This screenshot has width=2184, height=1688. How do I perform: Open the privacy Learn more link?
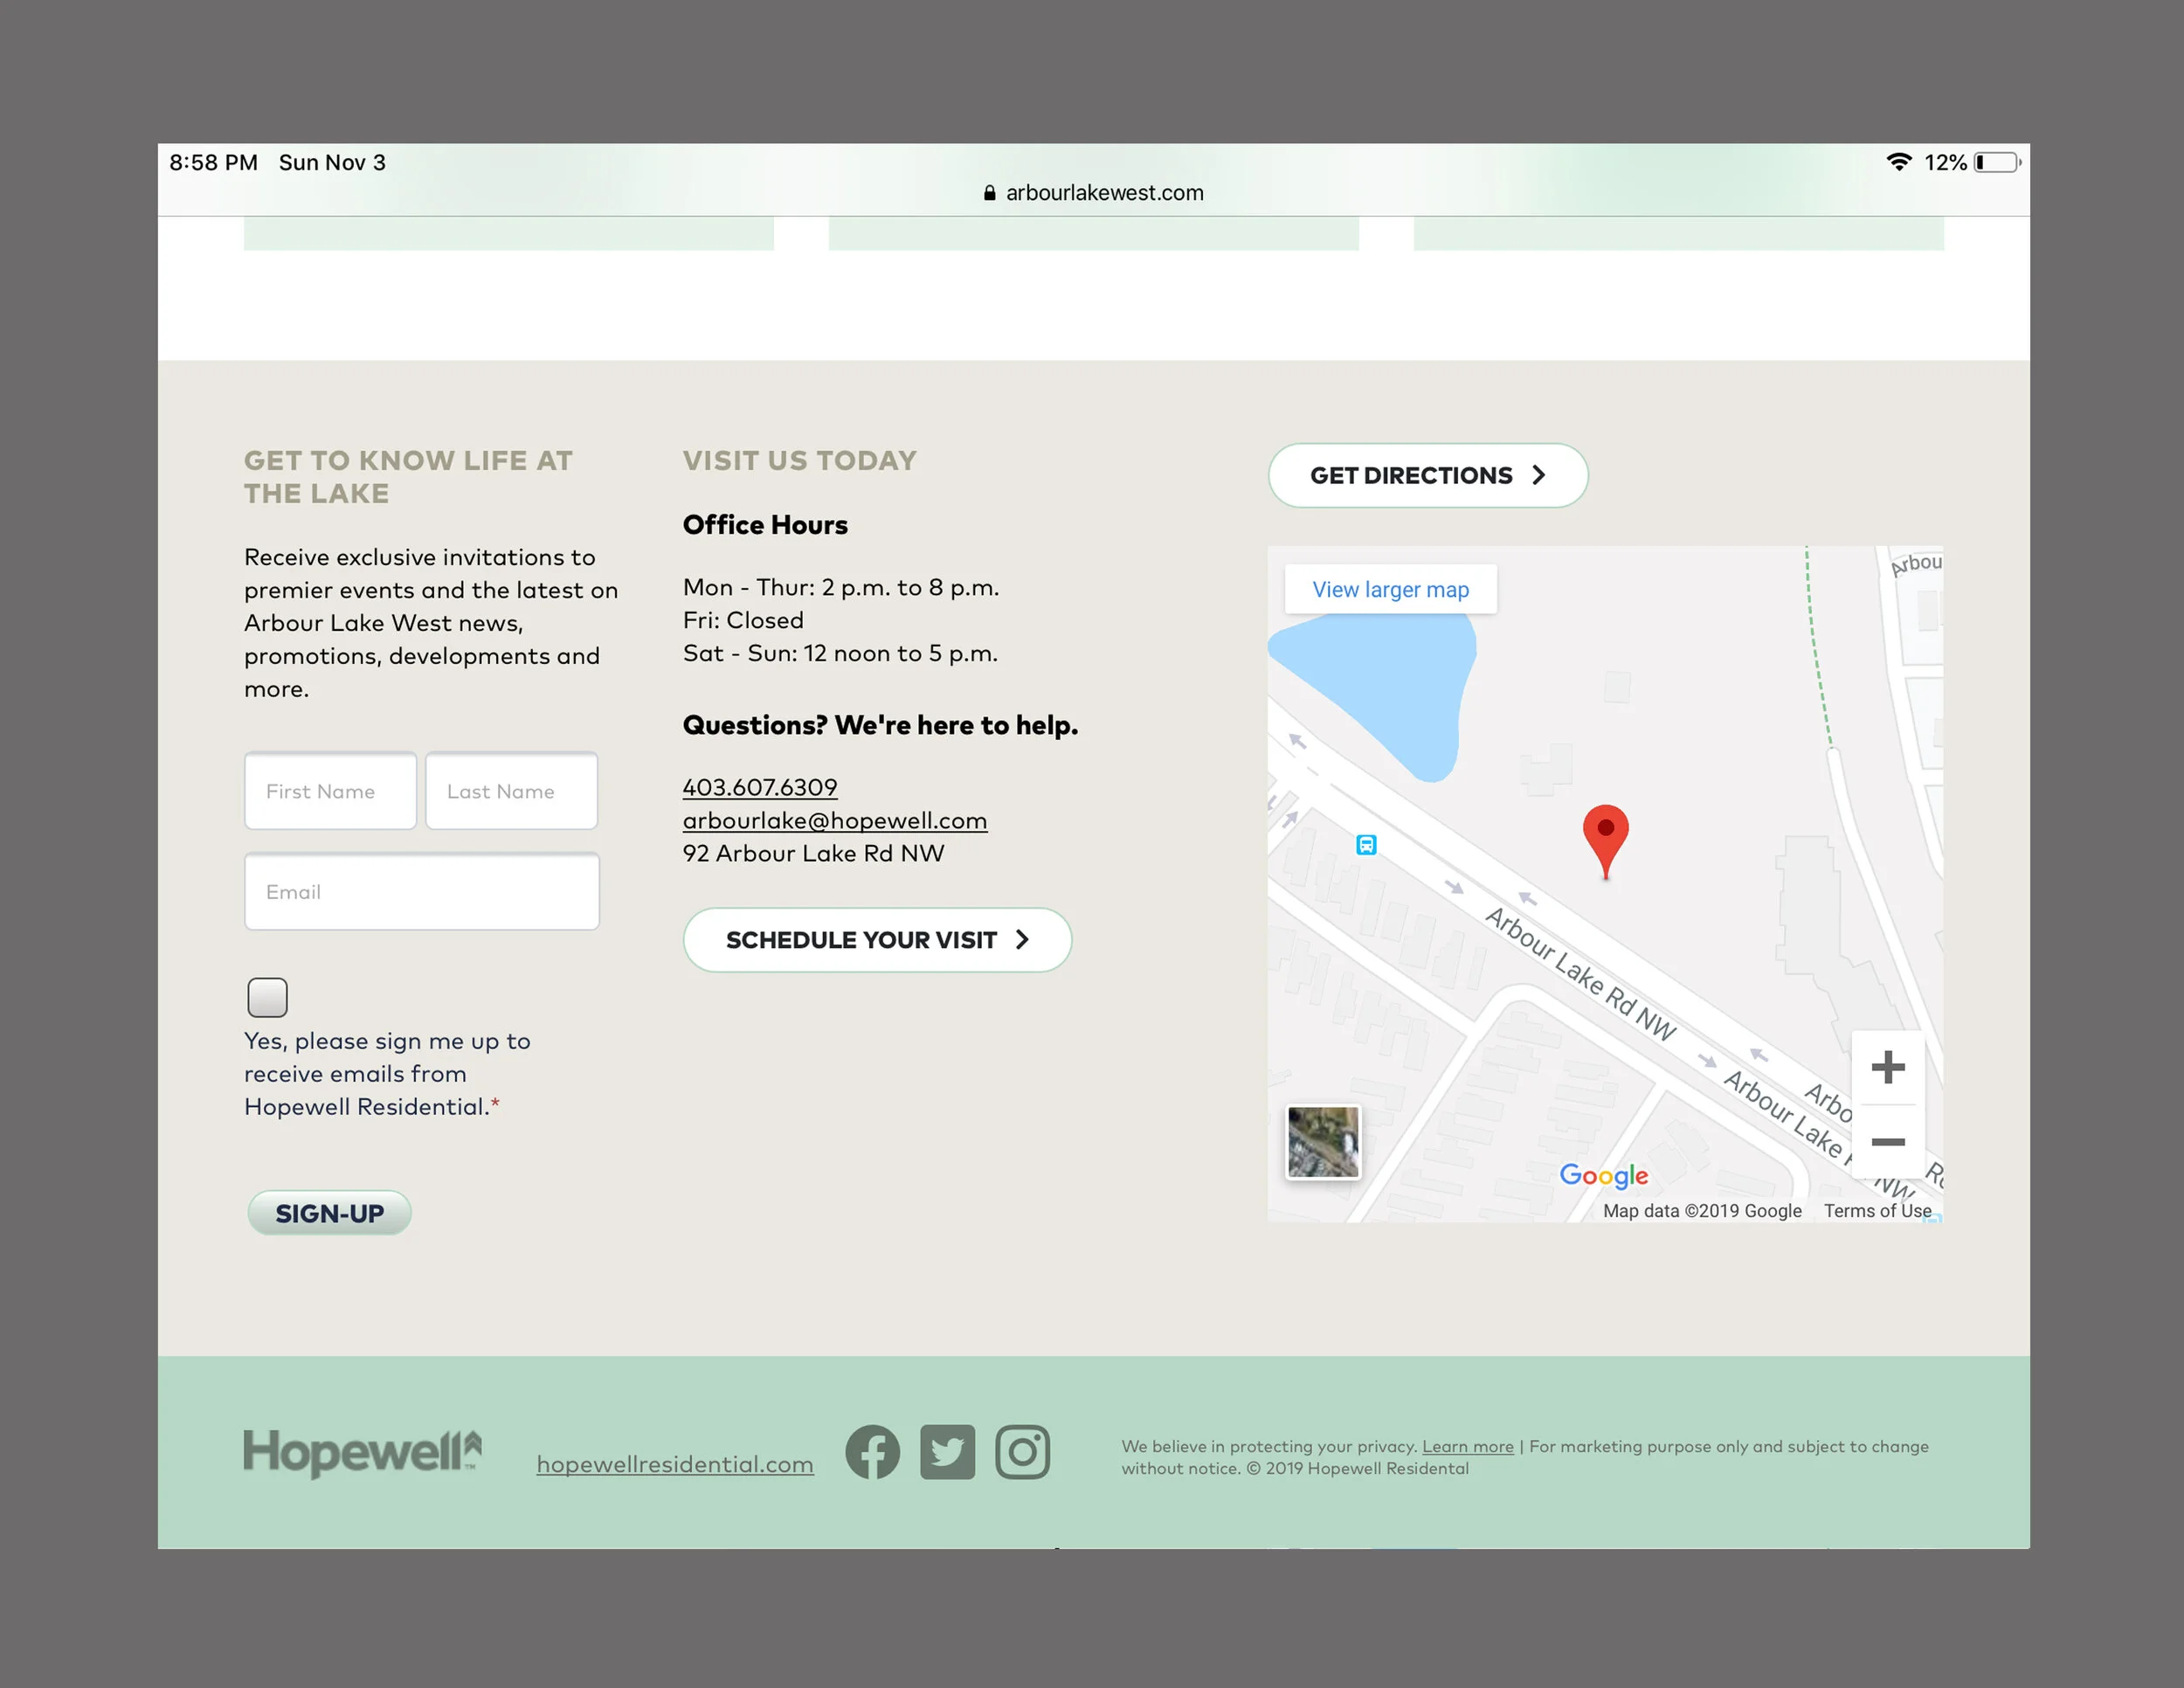pos(1467,1446)
